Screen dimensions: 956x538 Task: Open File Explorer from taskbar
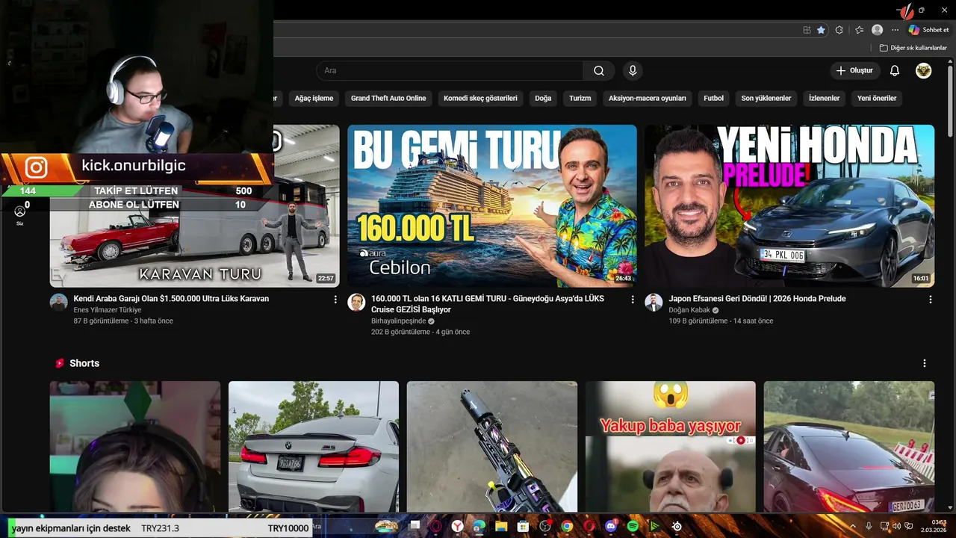coord(500,526)
